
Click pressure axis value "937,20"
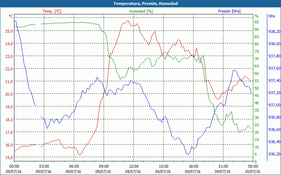point(274,93)
